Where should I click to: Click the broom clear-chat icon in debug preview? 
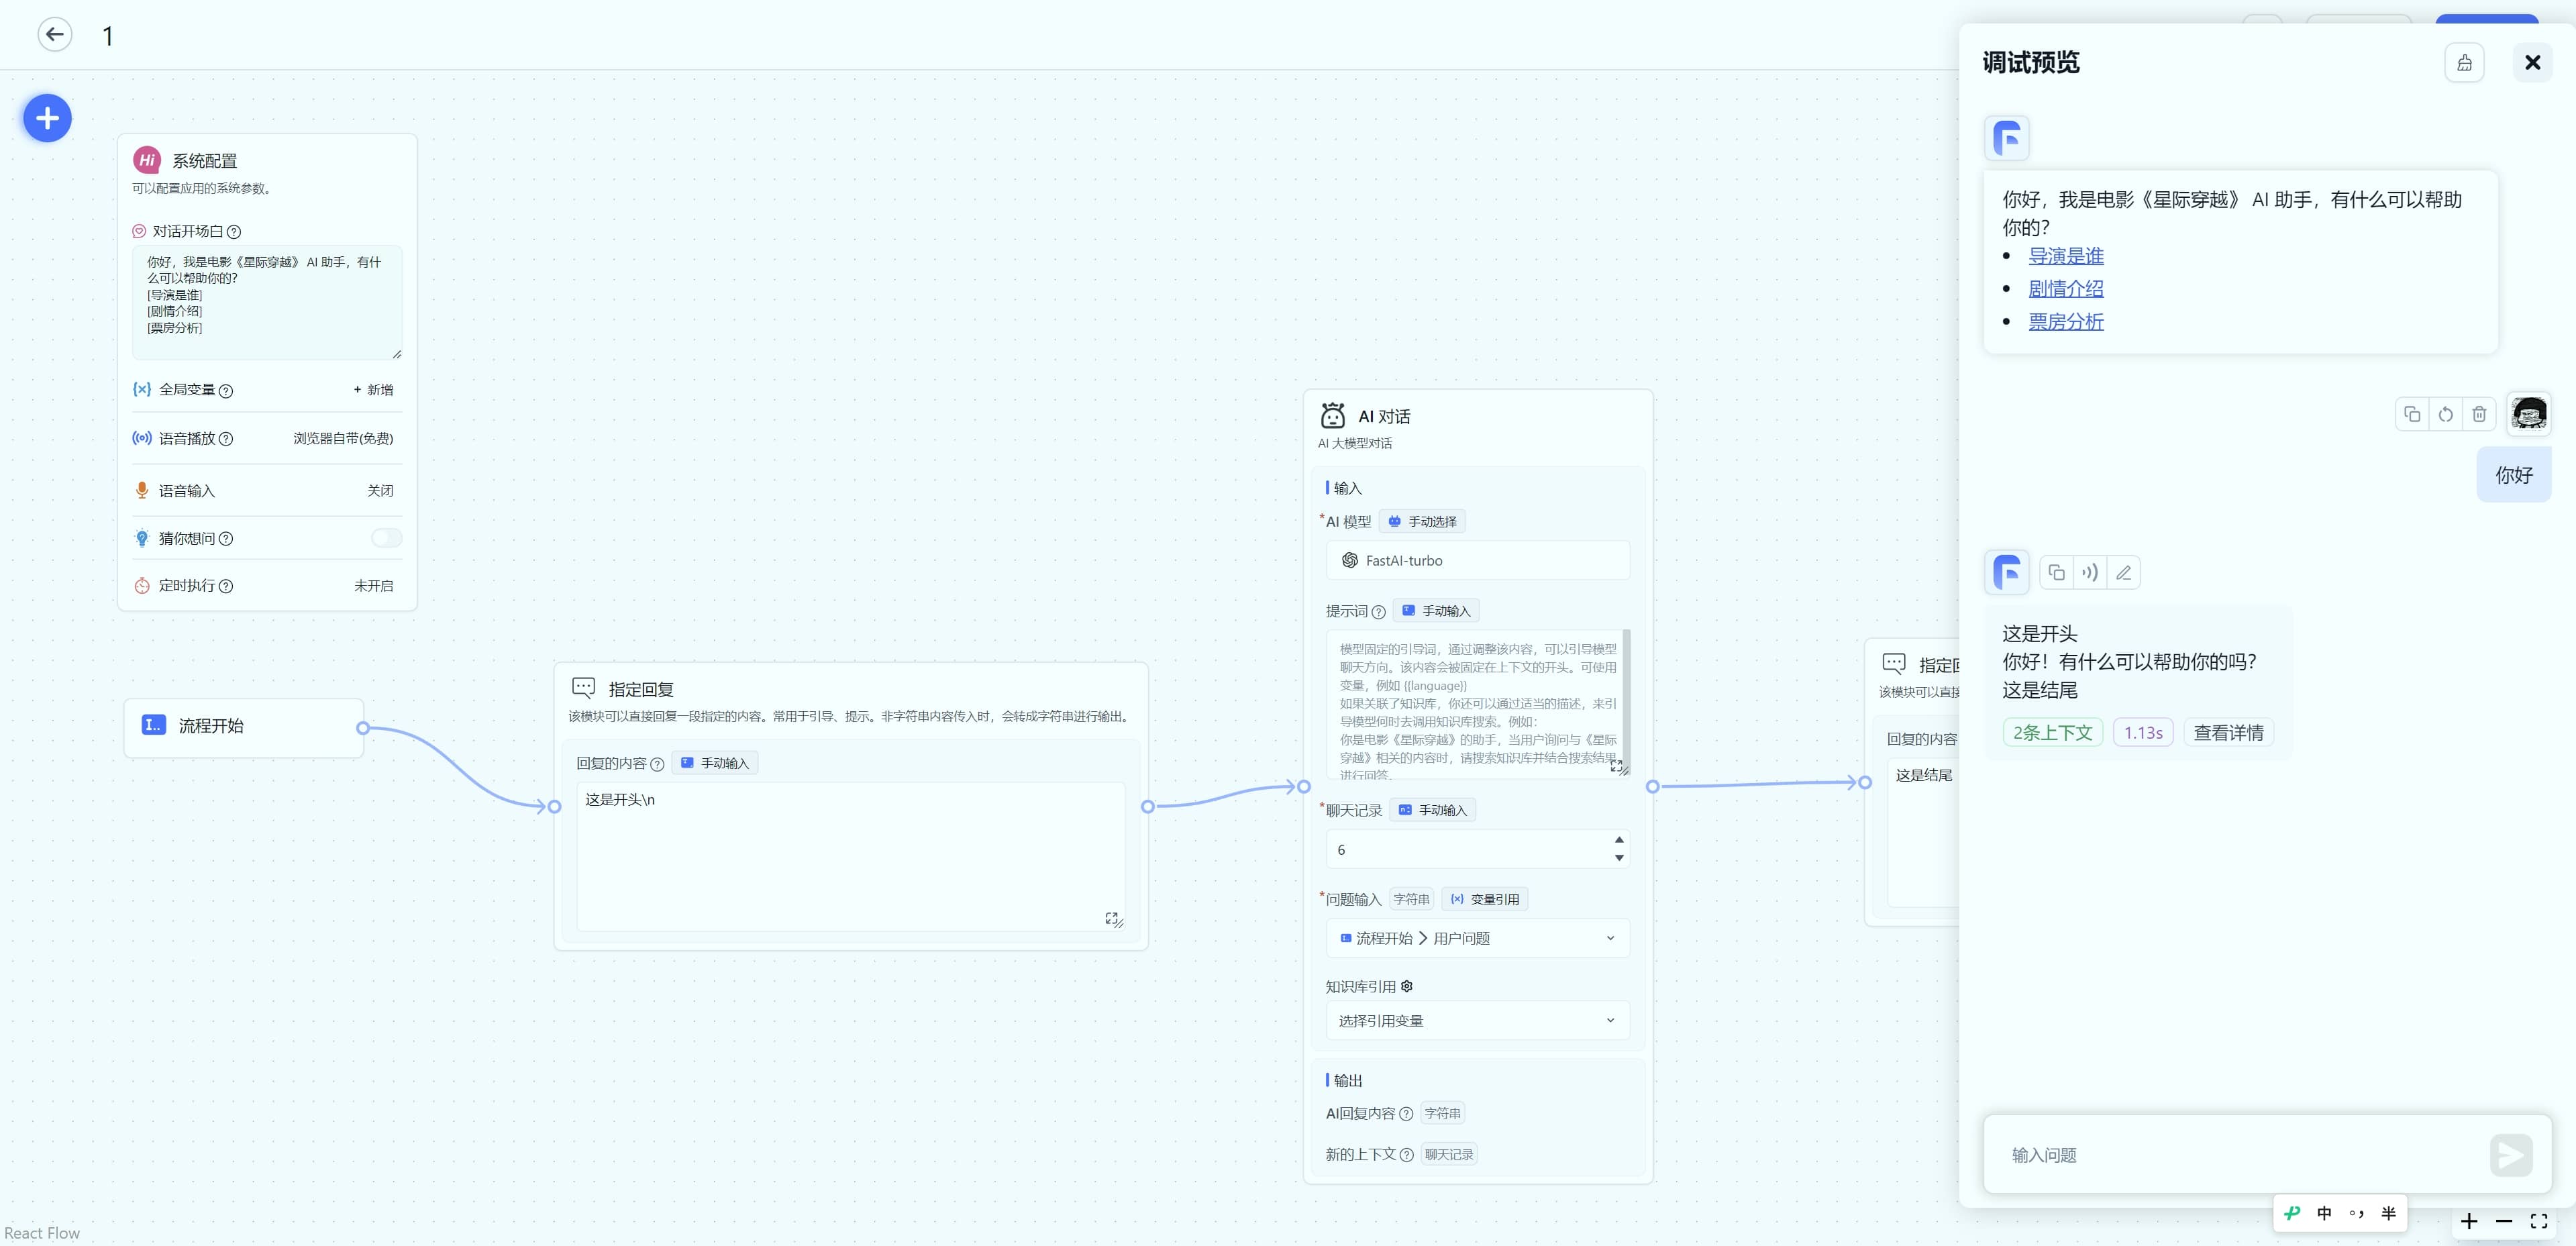tap(2464, 63)
